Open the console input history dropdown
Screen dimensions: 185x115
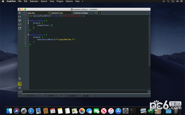click(x=149, y=92)
